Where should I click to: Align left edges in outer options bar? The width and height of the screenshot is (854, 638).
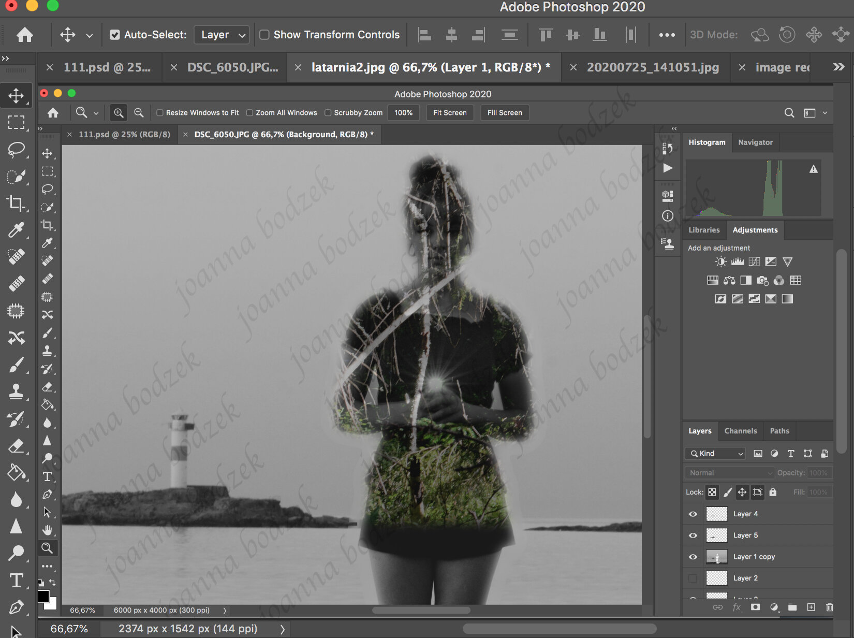(x=425, y=35)
